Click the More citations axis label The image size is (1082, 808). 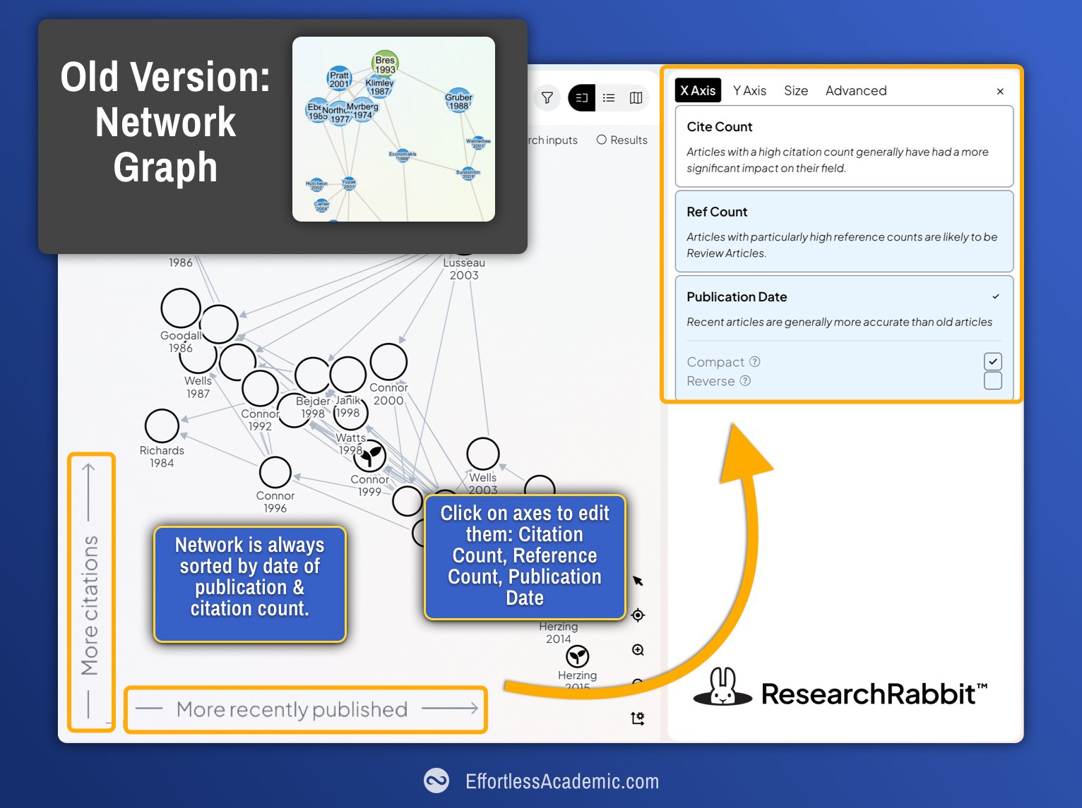[90, 605]
